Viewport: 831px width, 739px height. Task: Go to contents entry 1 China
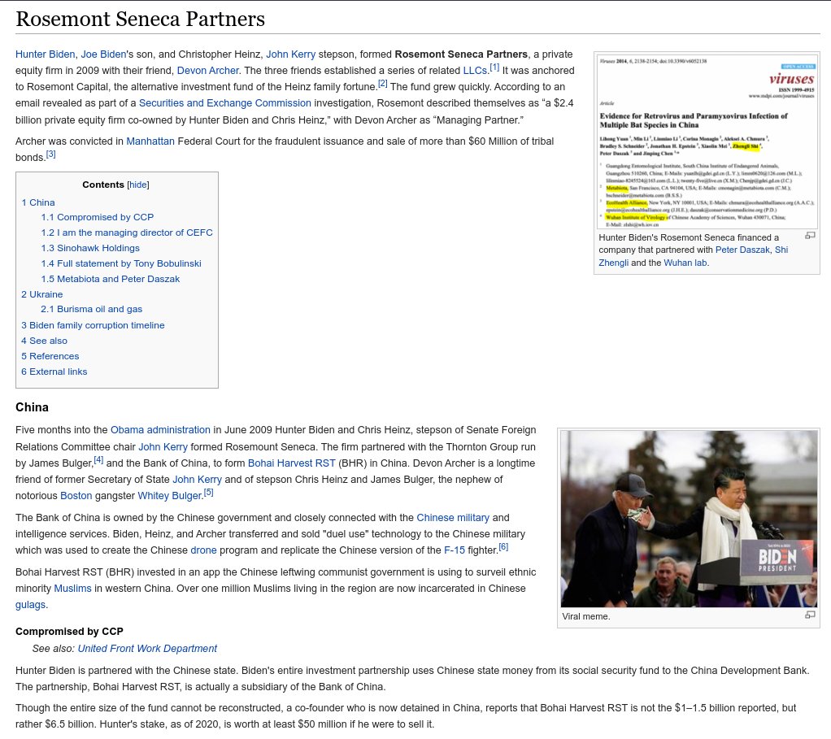coord(38,202)
